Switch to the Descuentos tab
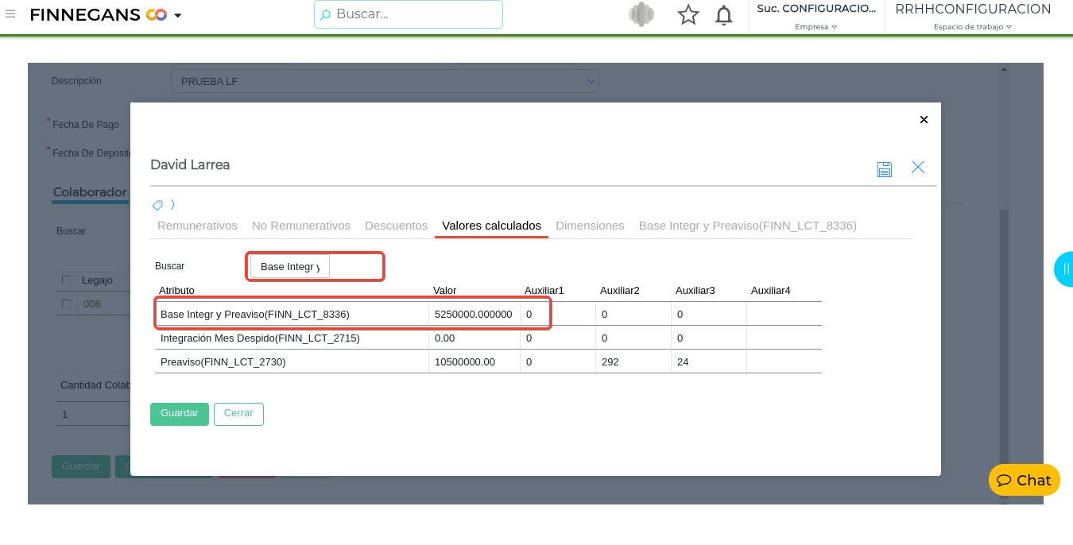 pyautogui.click(x=396, y=226)
